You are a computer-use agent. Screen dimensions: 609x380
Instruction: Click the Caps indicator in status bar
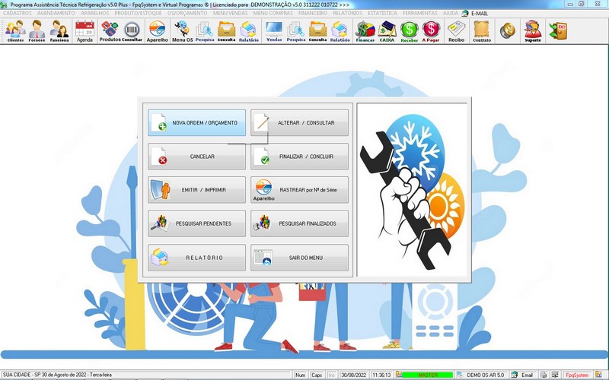tap(317, 375)
